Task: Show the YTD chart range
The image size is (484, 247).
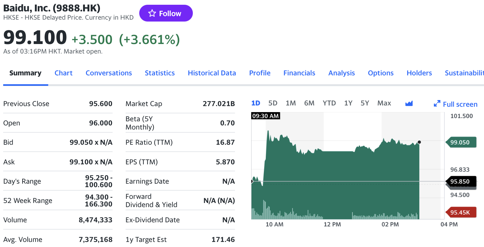Action: pyautogui.click(x=329, y=103)
